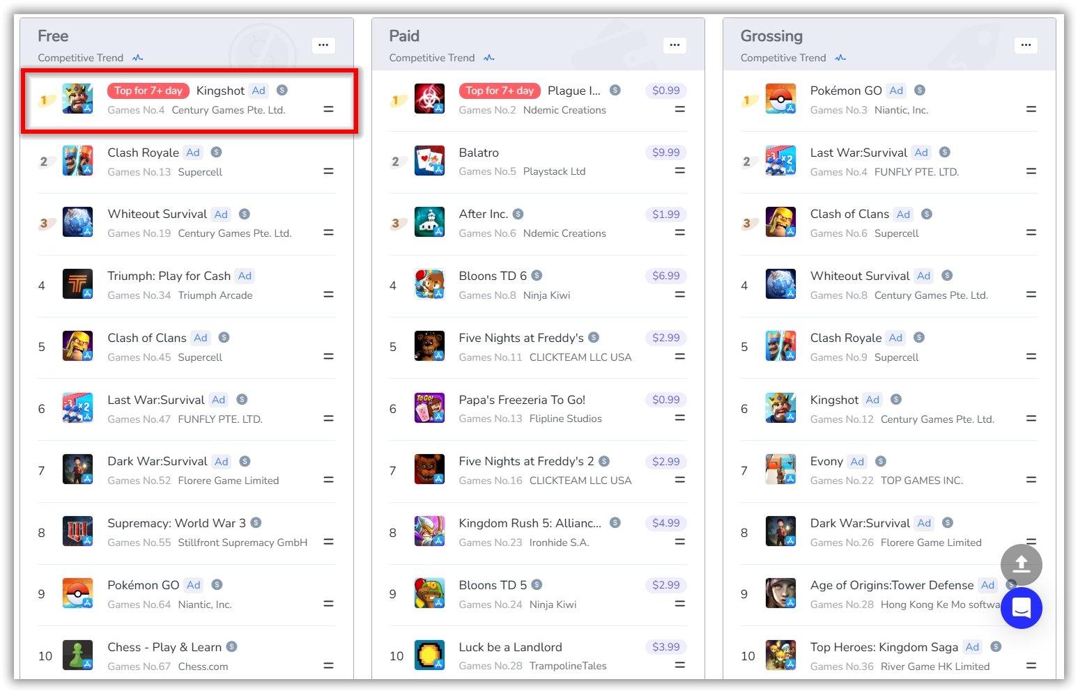Open the Free panel's three-dot menu
This screenshot has width=1078, height=693.
323,45
